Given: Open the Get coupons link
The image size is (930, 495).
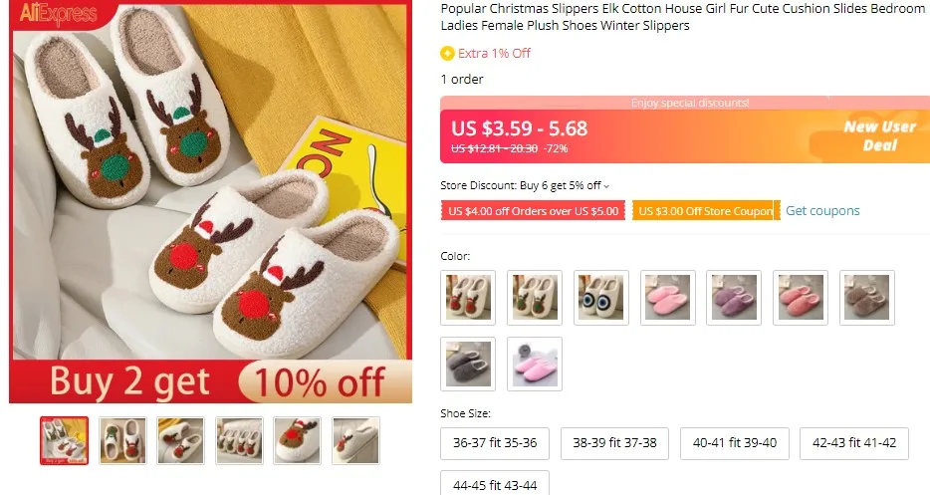Looking at the screenshot, I should coord(822,211).
